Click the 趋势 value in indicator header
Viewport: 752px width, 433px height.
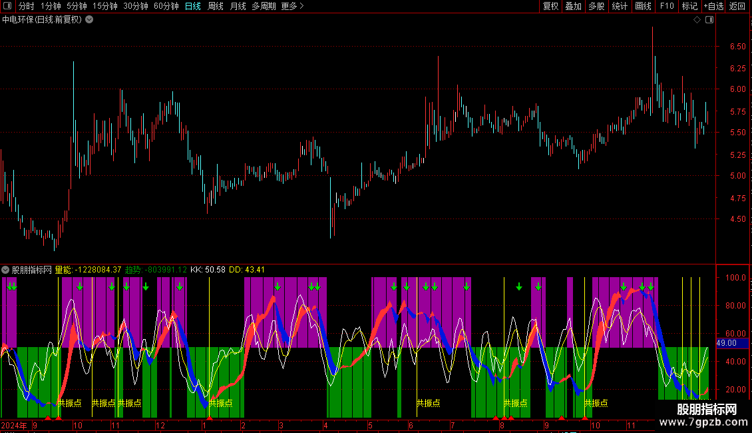pos(156,270)
